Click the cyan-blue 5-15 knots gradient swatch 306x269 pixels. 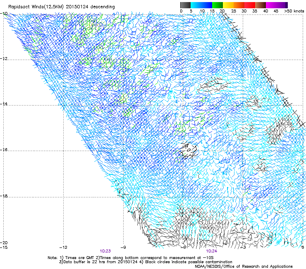click(201, 5)
